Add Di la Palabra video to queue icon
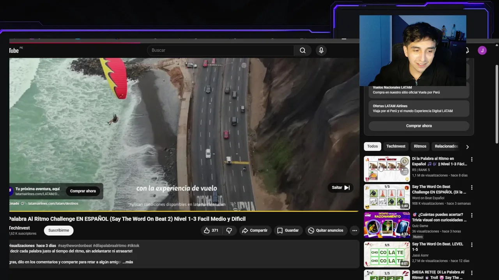Viewport: 499px width, 280px height. click(405, 171)
